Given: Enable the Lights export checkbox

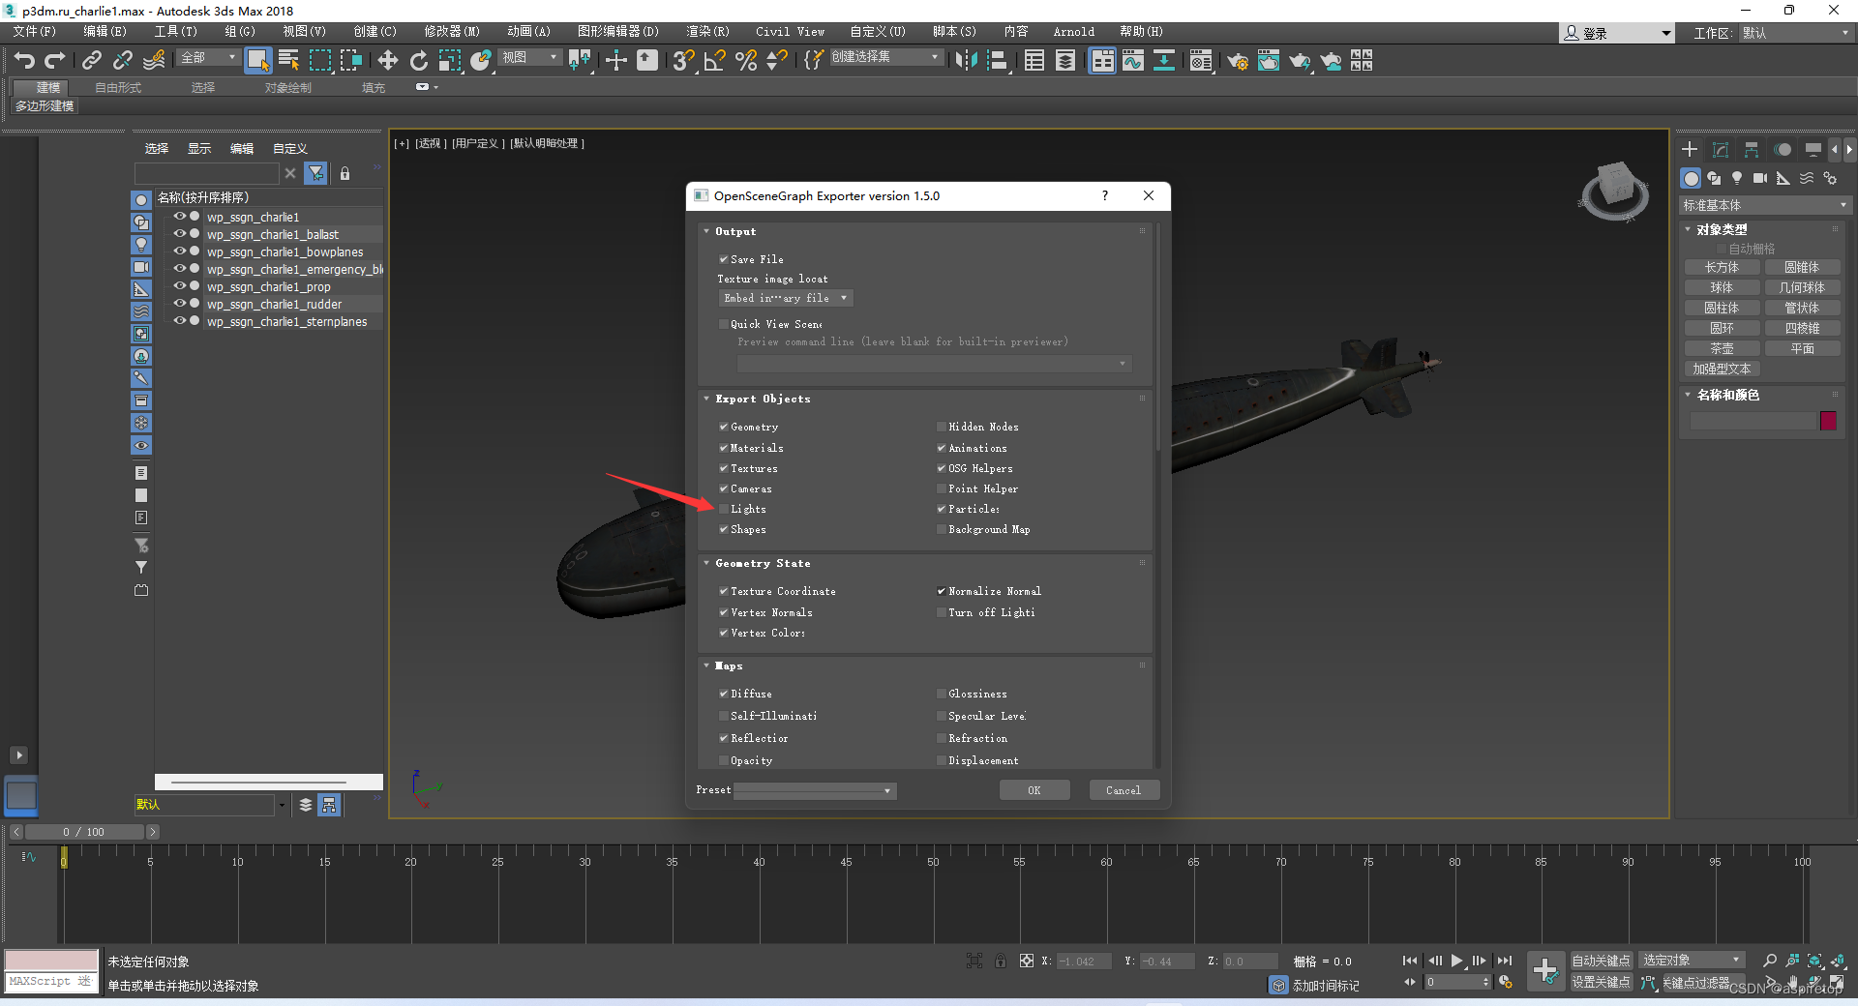Looking at the screenshot, I should point(723,509).
